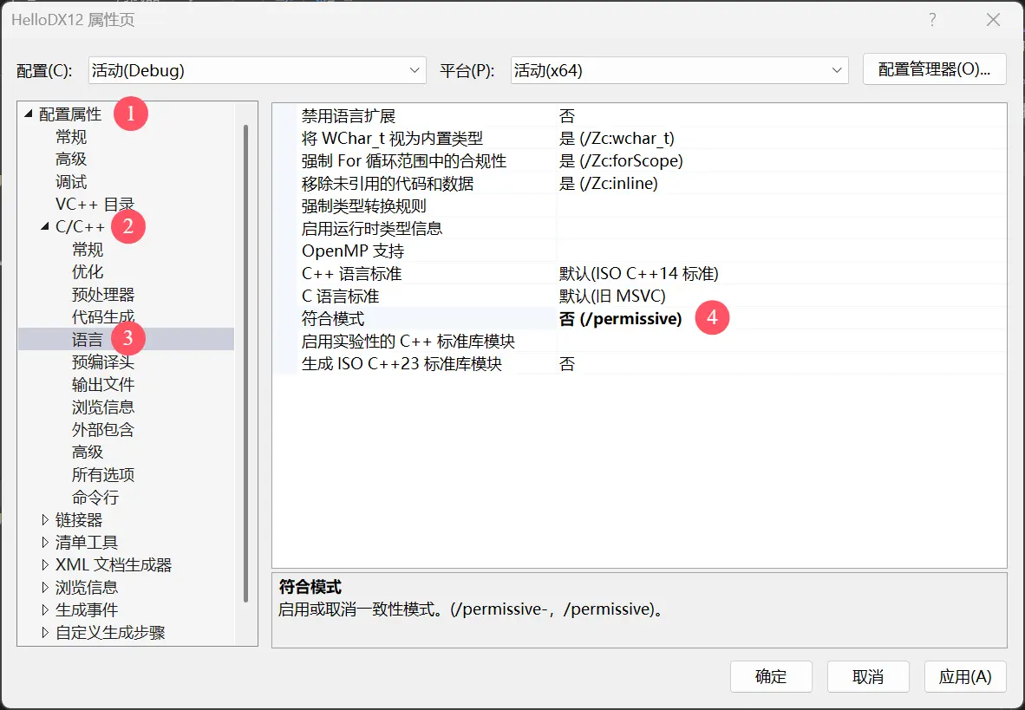Expand the 链接器 tree node
The image size is (1025, 710).
(44, 519)
